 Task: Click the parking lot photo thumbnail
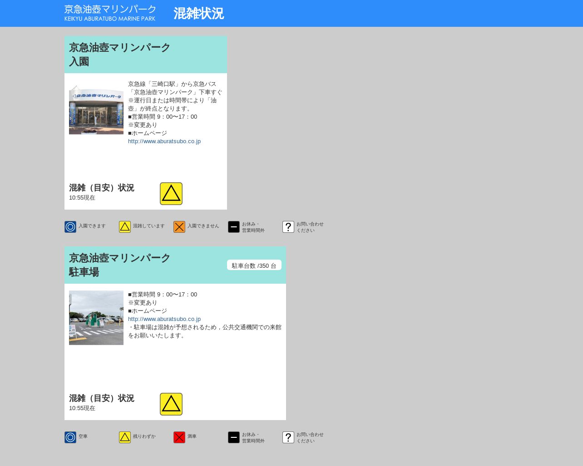coord(96,318)
